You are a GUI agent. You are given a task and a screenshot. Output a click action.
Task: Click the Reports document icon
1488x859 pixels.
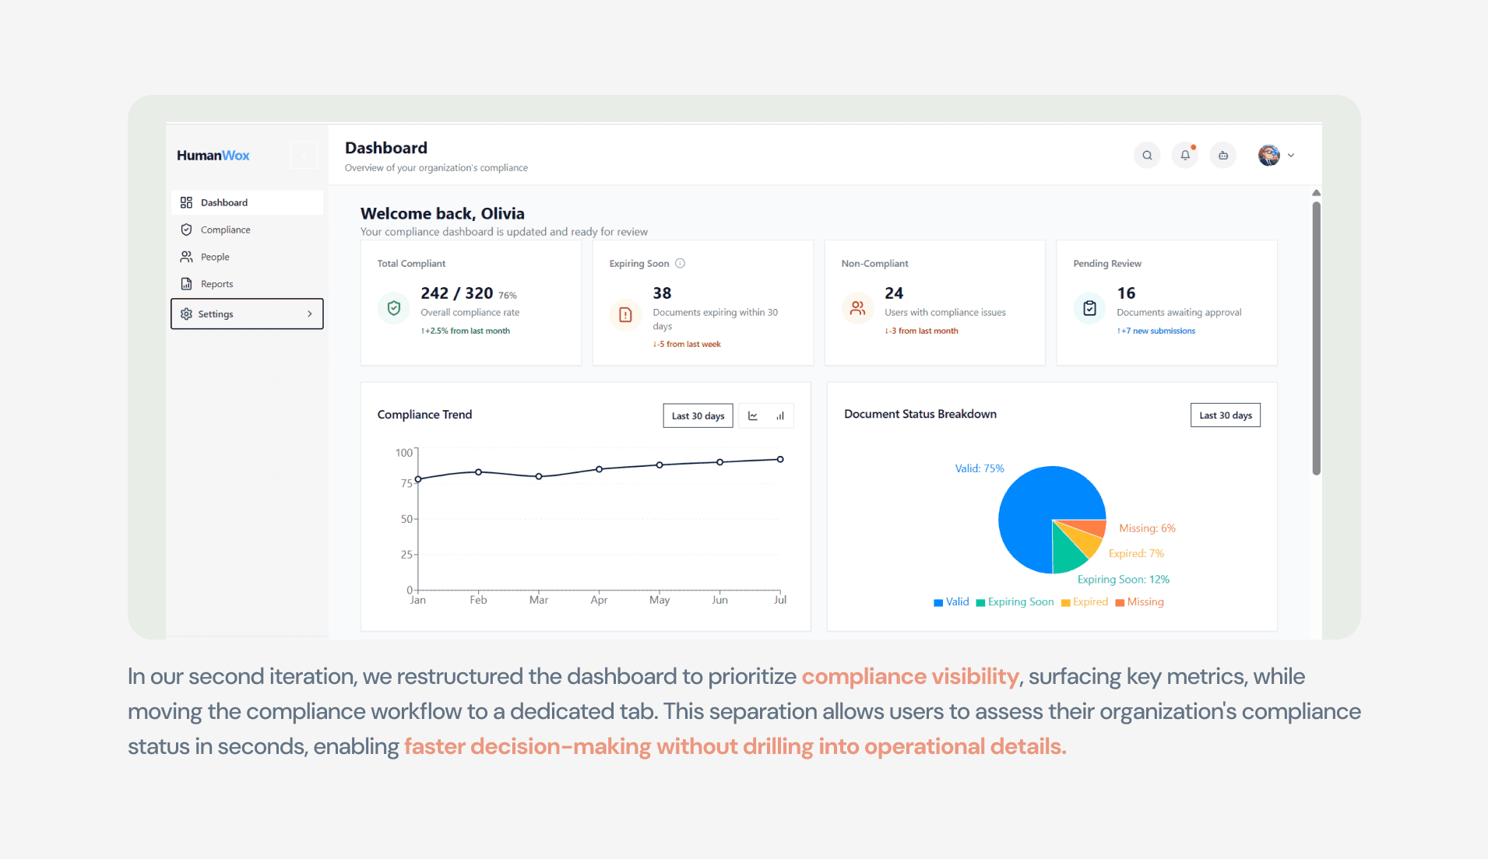pos(186,284)
